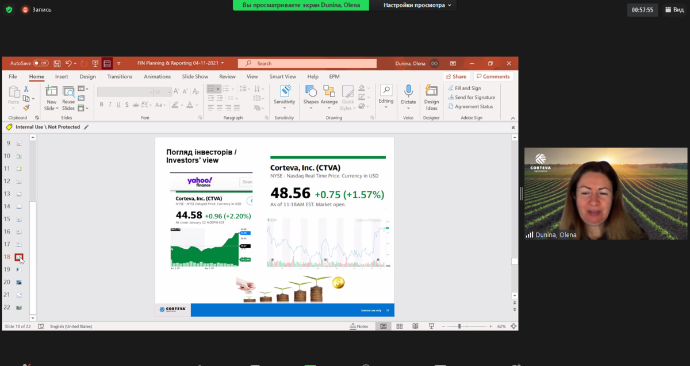Open the EPM tab
690x366 pixels.
coord(334,76)
